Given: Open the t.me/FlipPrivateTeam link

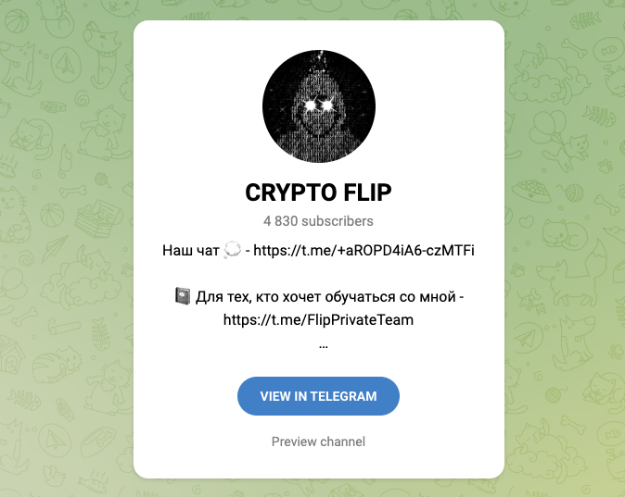Looking at the screenshot, I should (318, 319).
